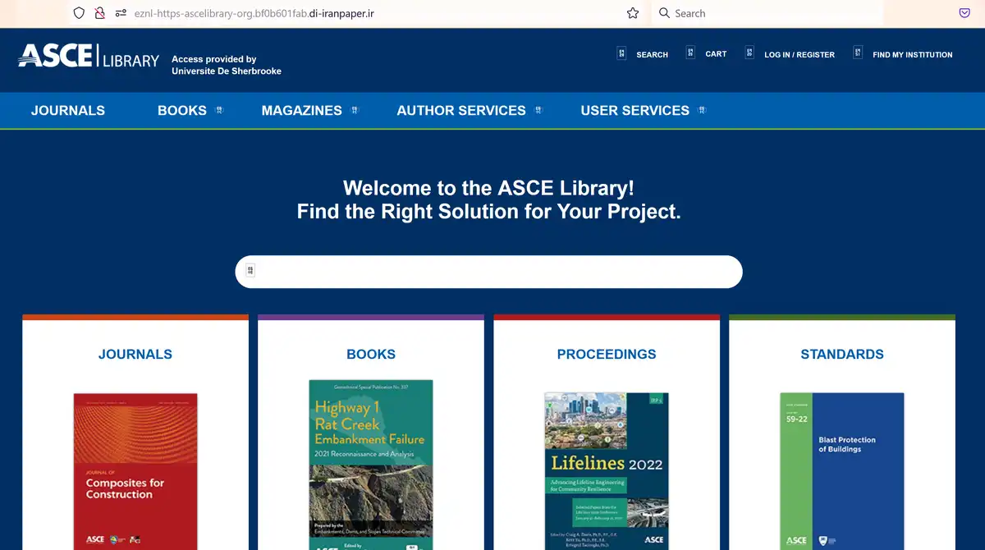Bookmark this page with the star icon
Screen dimensions: 985x550
633,13
